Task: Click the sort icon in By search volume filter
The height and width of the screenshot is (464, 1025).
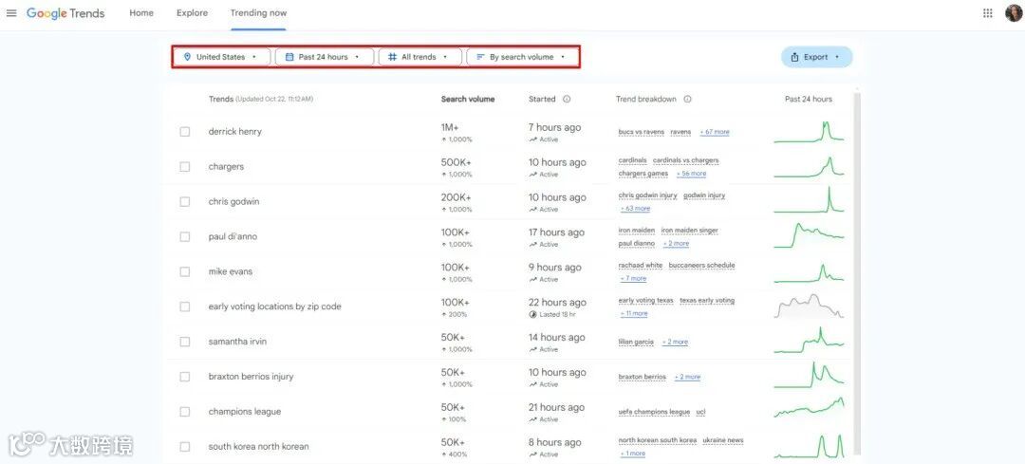Action: 480,57
